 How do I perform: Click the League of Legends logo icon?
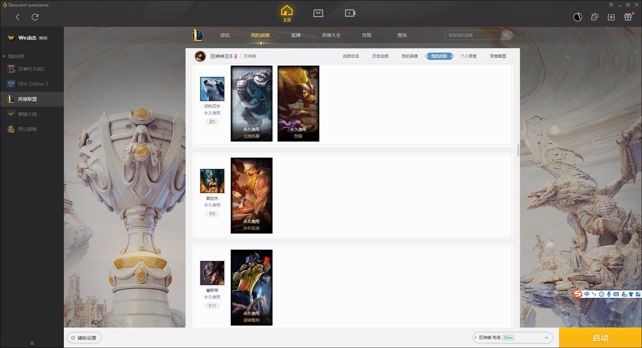pos(198,35)
